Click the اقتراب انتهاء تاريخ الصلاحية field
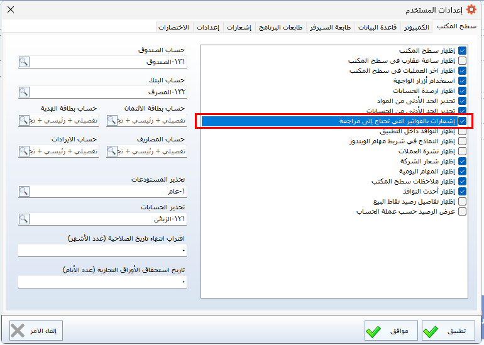 102,250
